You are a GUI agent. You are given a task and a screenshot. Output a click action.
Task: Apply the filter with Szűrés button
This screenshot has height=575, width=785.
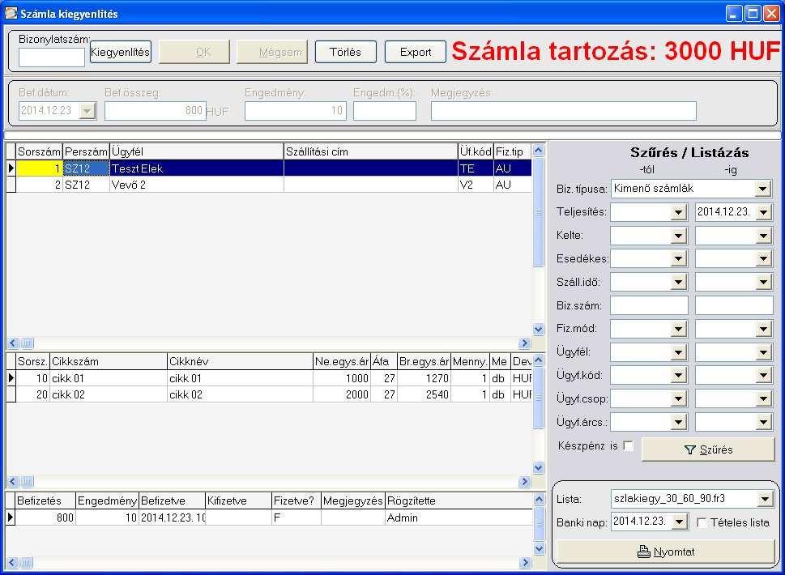click(x=708, y=449)
